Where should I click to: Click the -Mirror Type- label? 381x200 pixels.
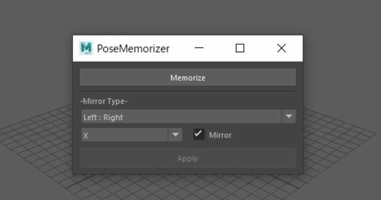pyautogui.click(x=104, y=101)
